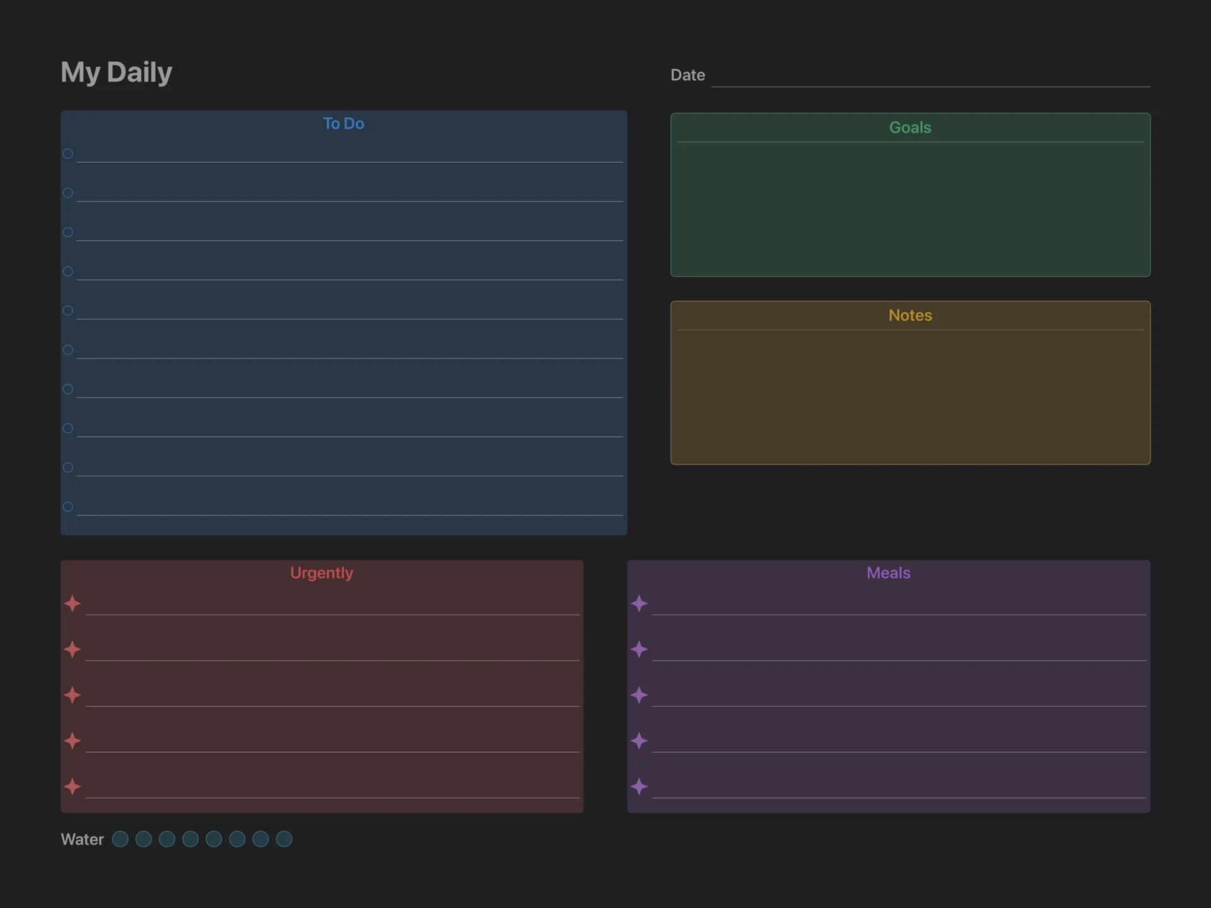Click the fourth Meals star icon
1211x908 pixels.
pyautogui.click(x=639, y=740)
